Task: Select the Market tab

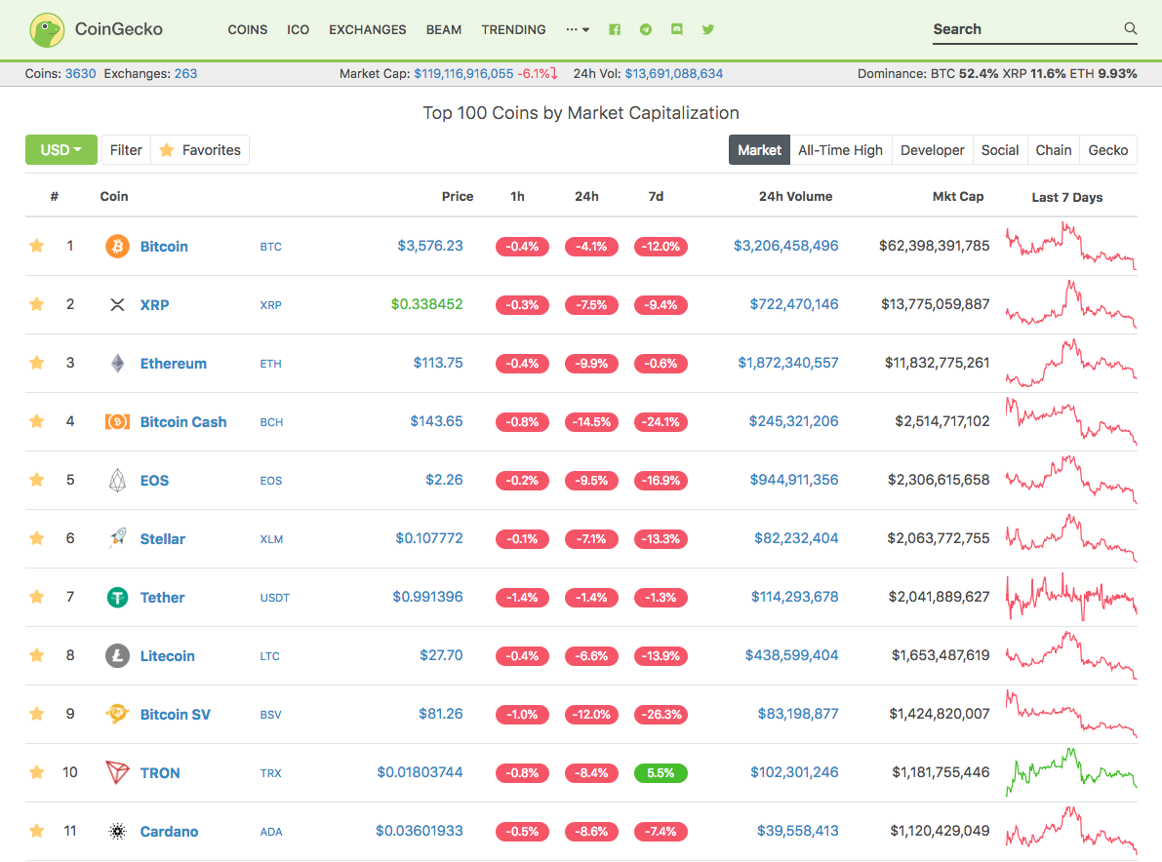Action: (759, 149)
